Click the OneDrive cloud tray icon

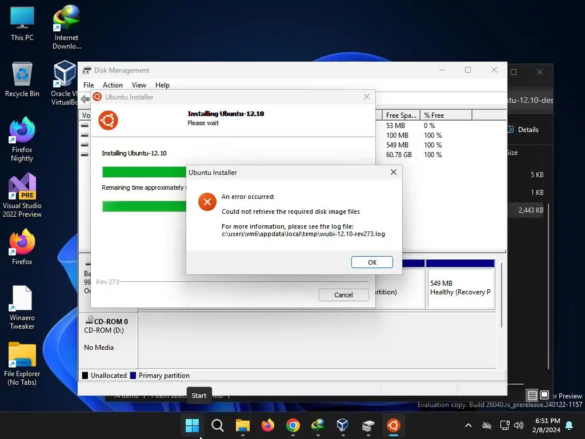point(487,425)
